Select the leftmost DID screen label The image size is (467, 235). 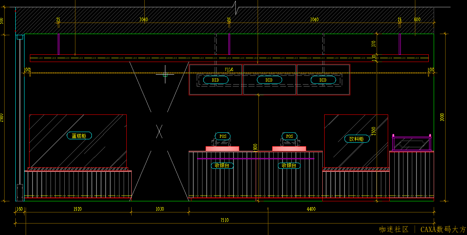pos(216,80)
